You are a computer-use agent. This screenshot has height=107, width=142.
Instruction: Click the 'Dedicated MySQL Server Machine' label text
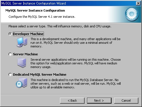pyautogui.click(x=40, y=75)
